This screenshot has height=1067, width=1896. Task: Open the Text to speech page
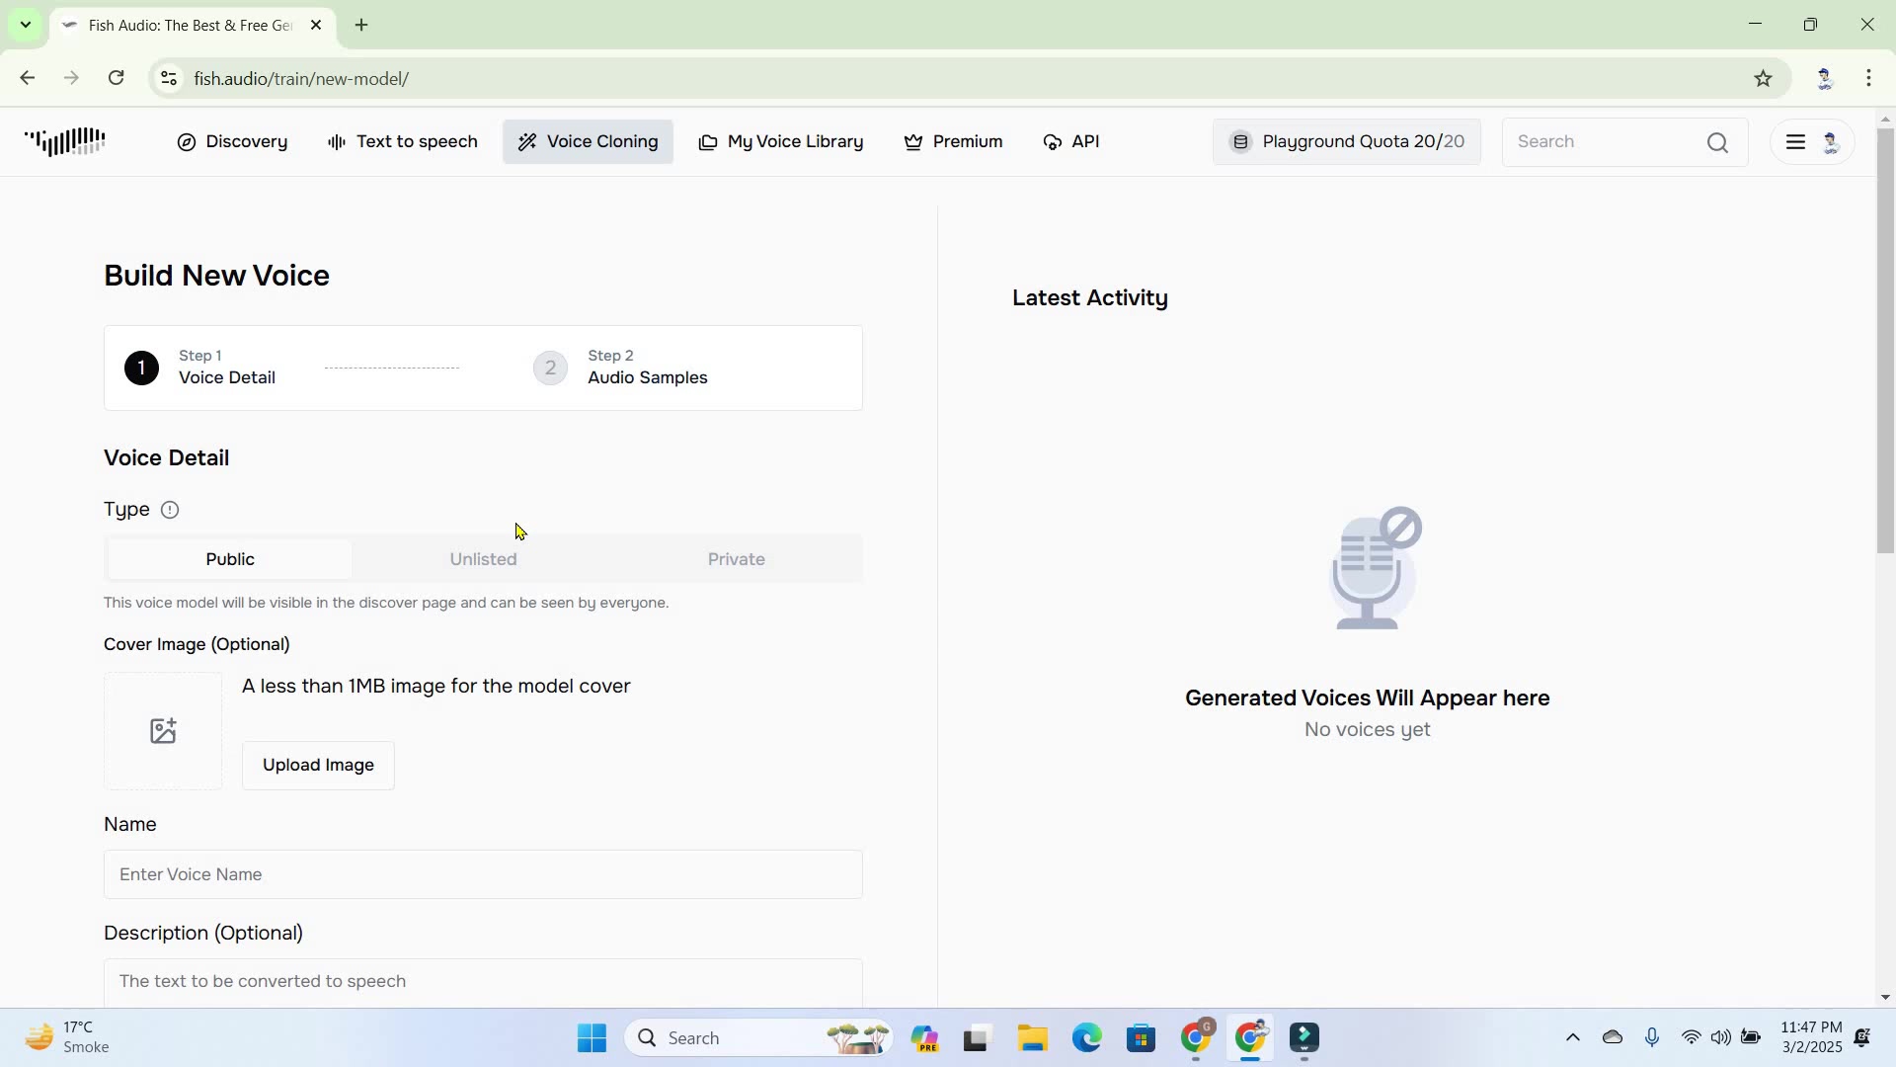(x=403, y=142)
